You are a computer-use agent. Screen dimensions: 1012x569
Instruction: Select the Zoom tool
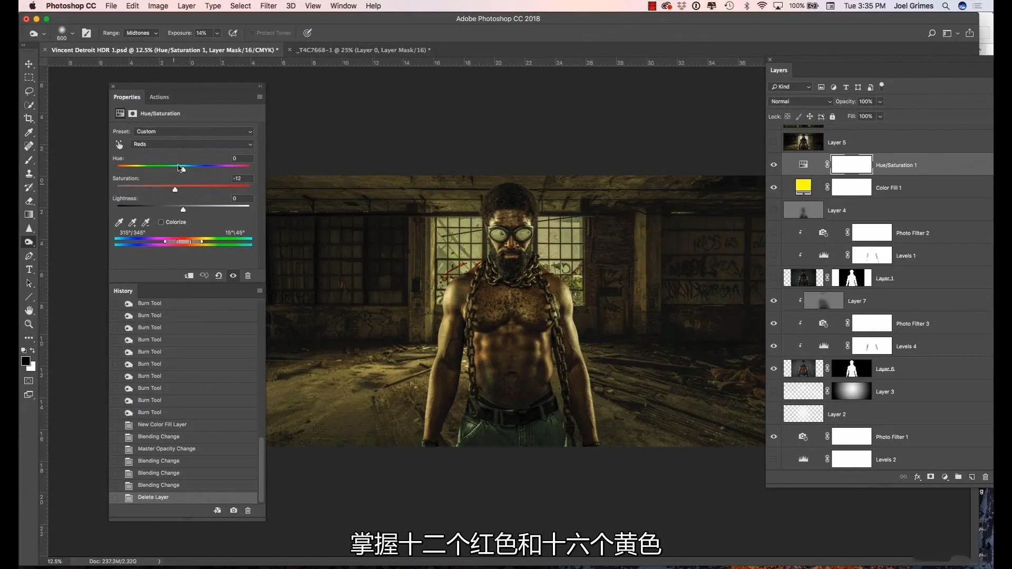pyautogui.click(x=29, y=324)
